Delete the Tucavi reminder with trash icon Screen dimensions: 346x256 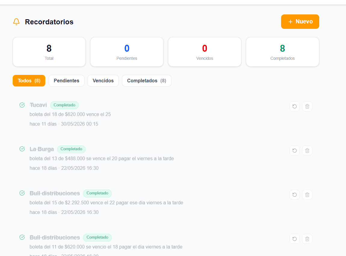[307, 106]
